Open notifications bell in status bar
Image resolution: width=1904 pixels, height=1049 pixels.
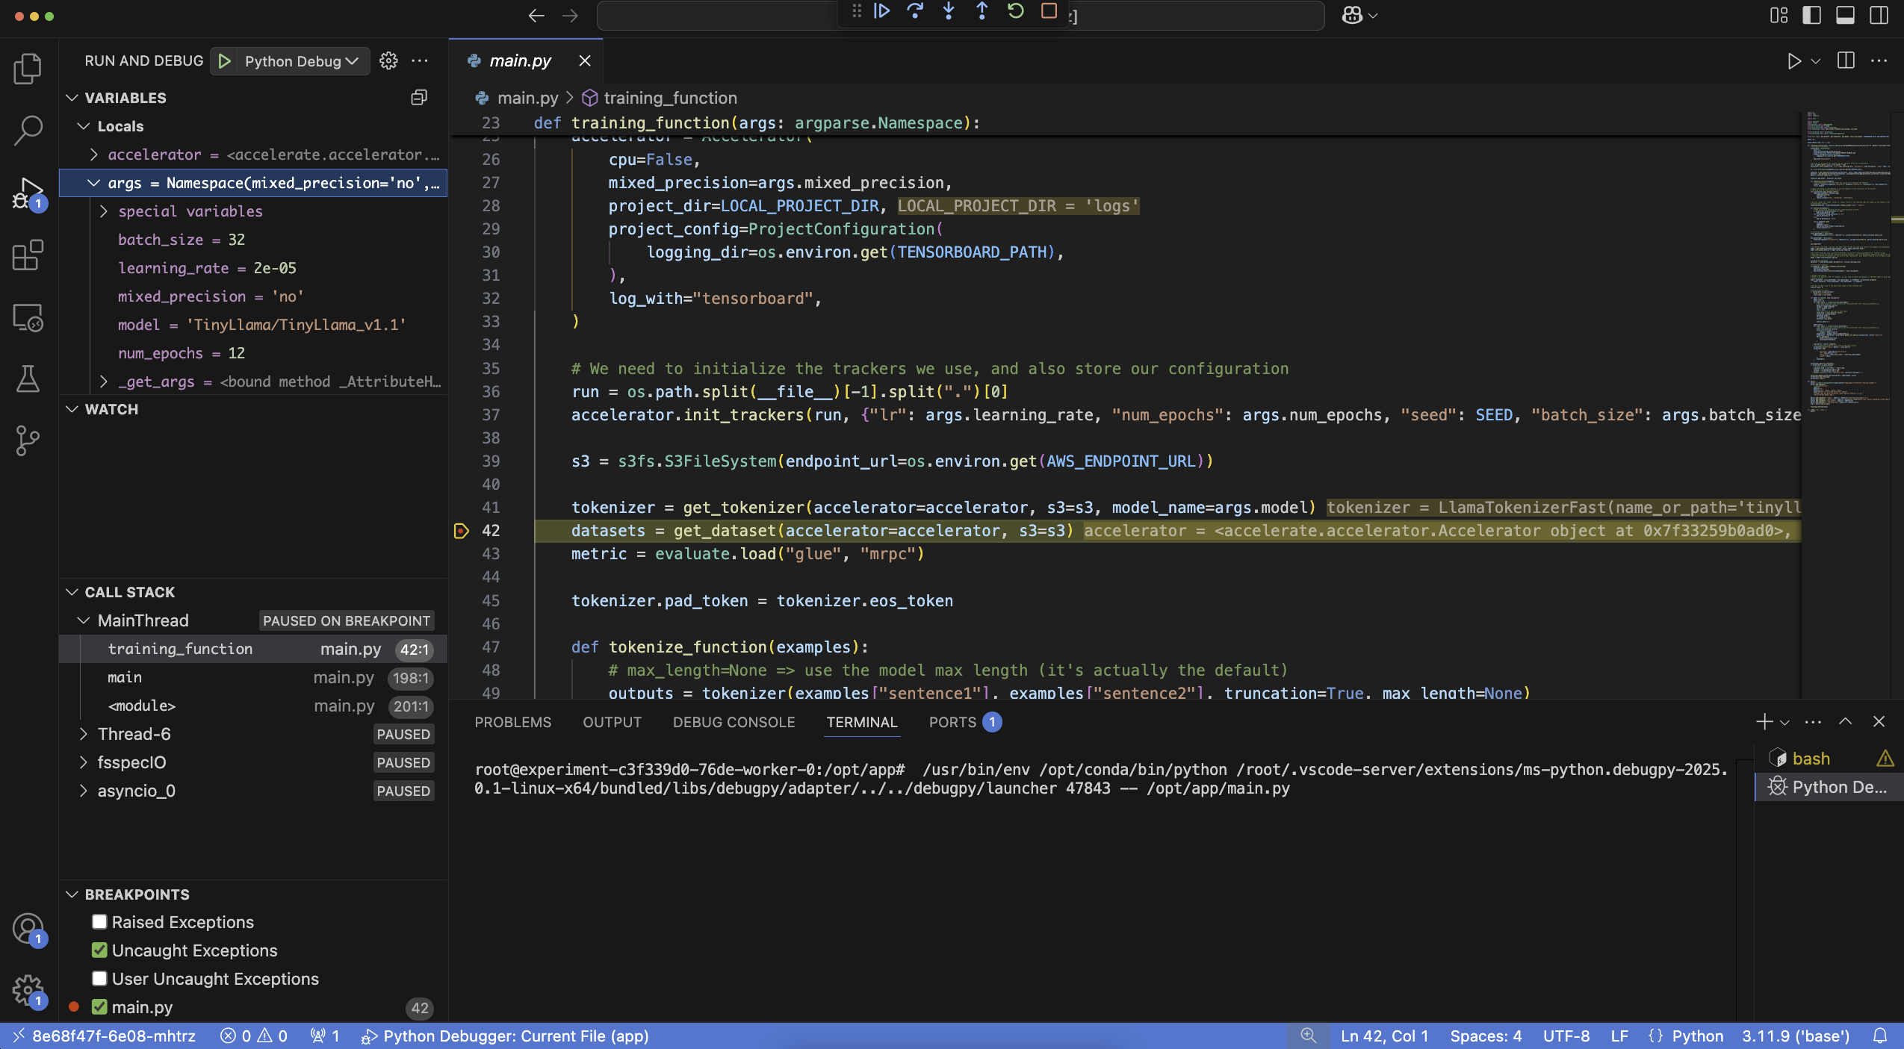coord(1880,1036)
